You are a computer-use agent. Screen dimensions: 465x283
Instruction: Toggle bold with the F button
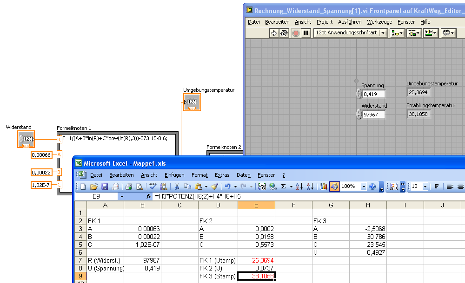pos(437,186)
